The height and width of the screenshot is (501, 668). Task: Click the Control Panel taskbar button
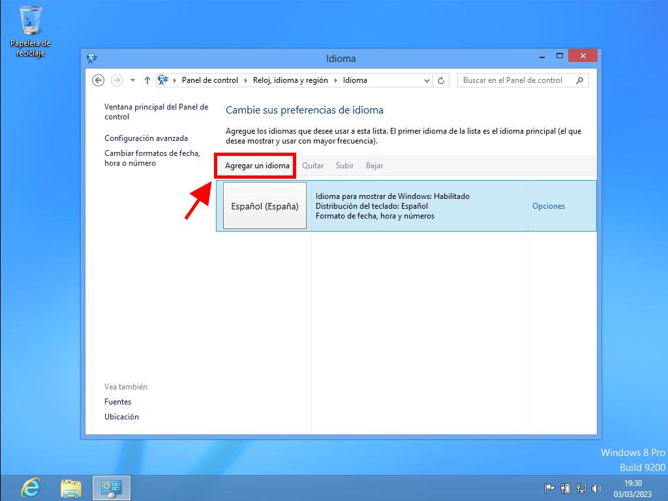111,488
